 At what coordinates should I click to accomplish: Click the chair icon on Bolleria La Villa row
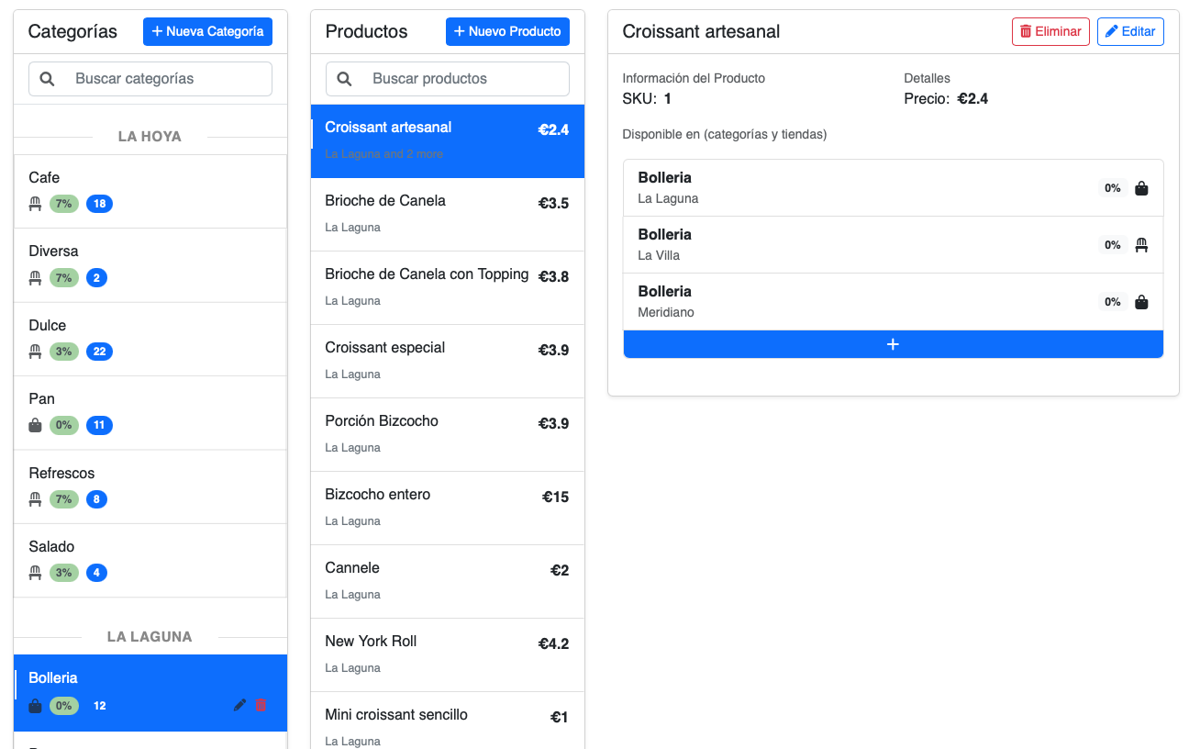[1141, 245]
